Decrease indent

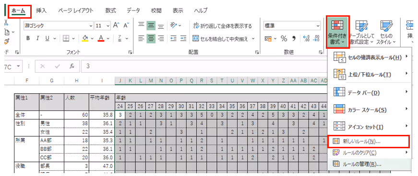coord(174,39)
